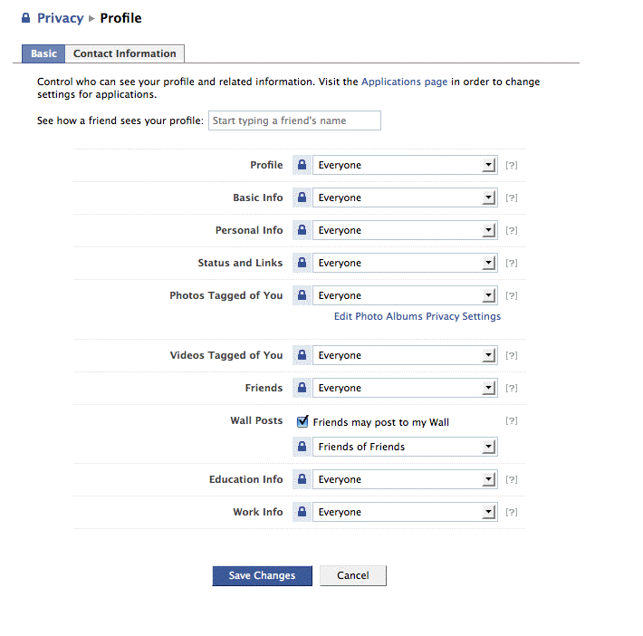Expand the Friends of Friends wall dropdown
This screenshot has height=636, width=643.
404,448
